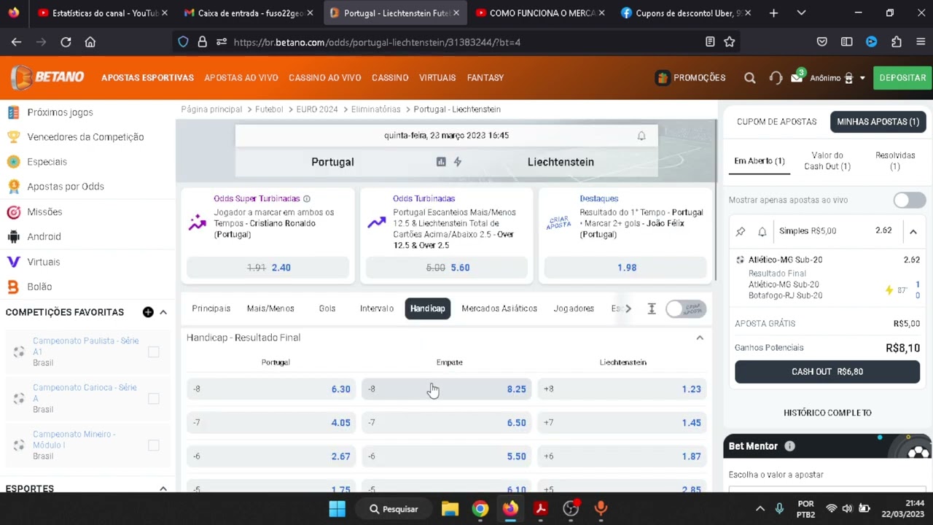The image size is (933, 525).
Task: Open the Windows Start menu
Action: coord(337,509)
